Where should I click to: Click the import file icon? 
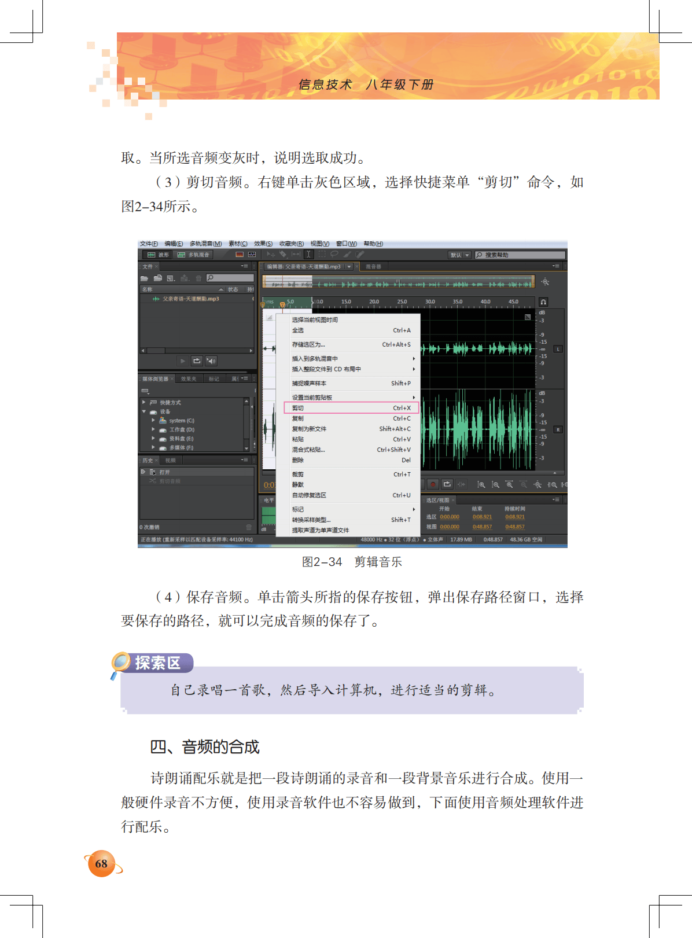[x=157, y=278]
